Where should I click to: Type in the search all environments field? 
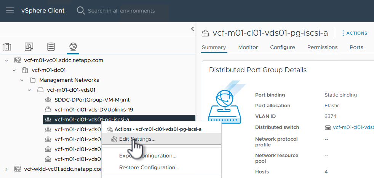(x=122, y=11)
